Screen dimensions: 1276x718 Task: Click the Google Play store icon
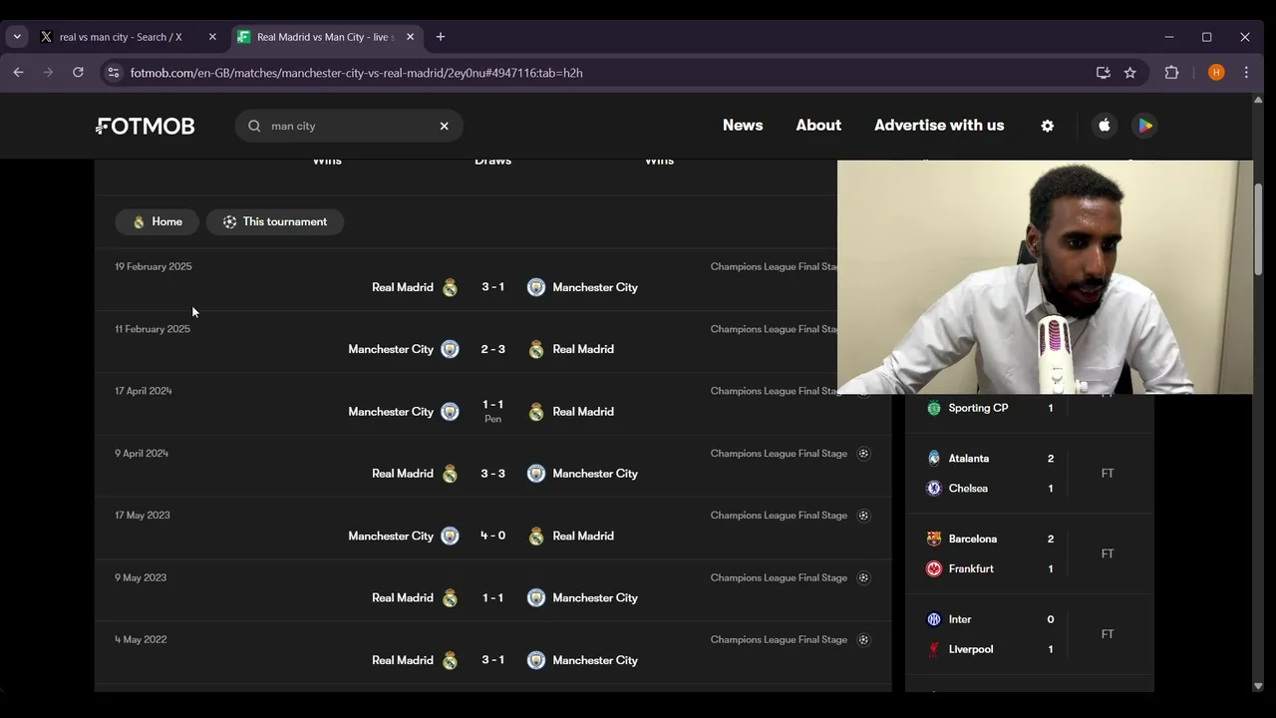[x=1145, y=126]
